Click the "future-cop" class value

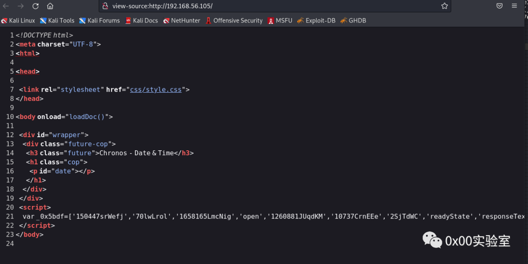coord(88,144)
